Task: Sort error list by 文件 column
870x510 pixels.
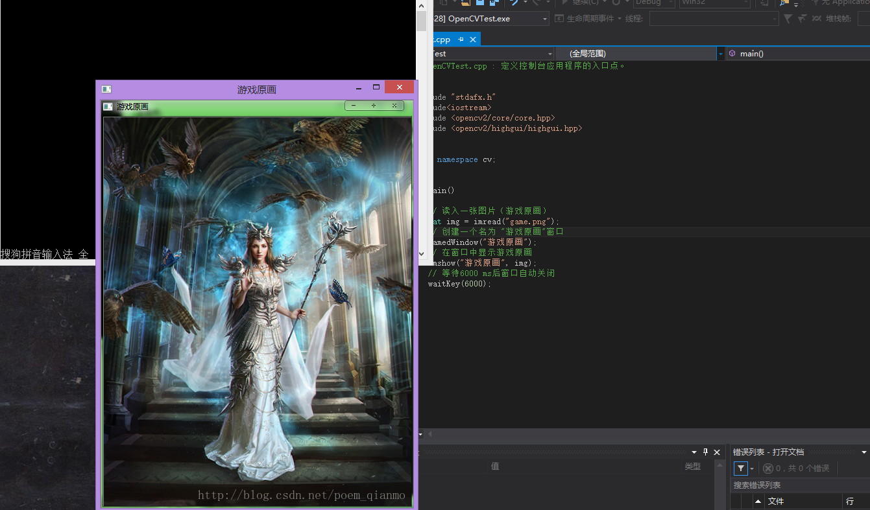Action: click(x=803, y=501)
